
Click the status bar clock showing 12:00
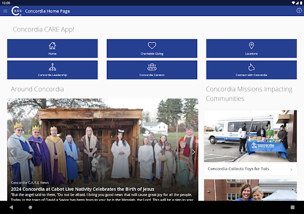tap(6, 3)
